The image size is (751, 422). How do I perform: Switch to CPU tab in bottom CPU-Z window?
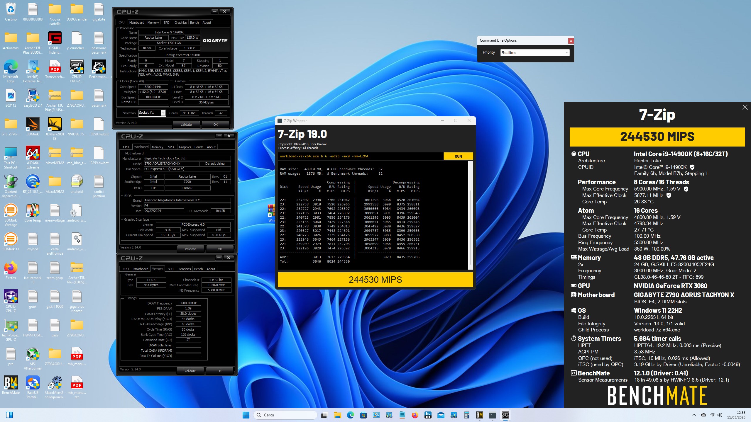click(x=126, y=269)
